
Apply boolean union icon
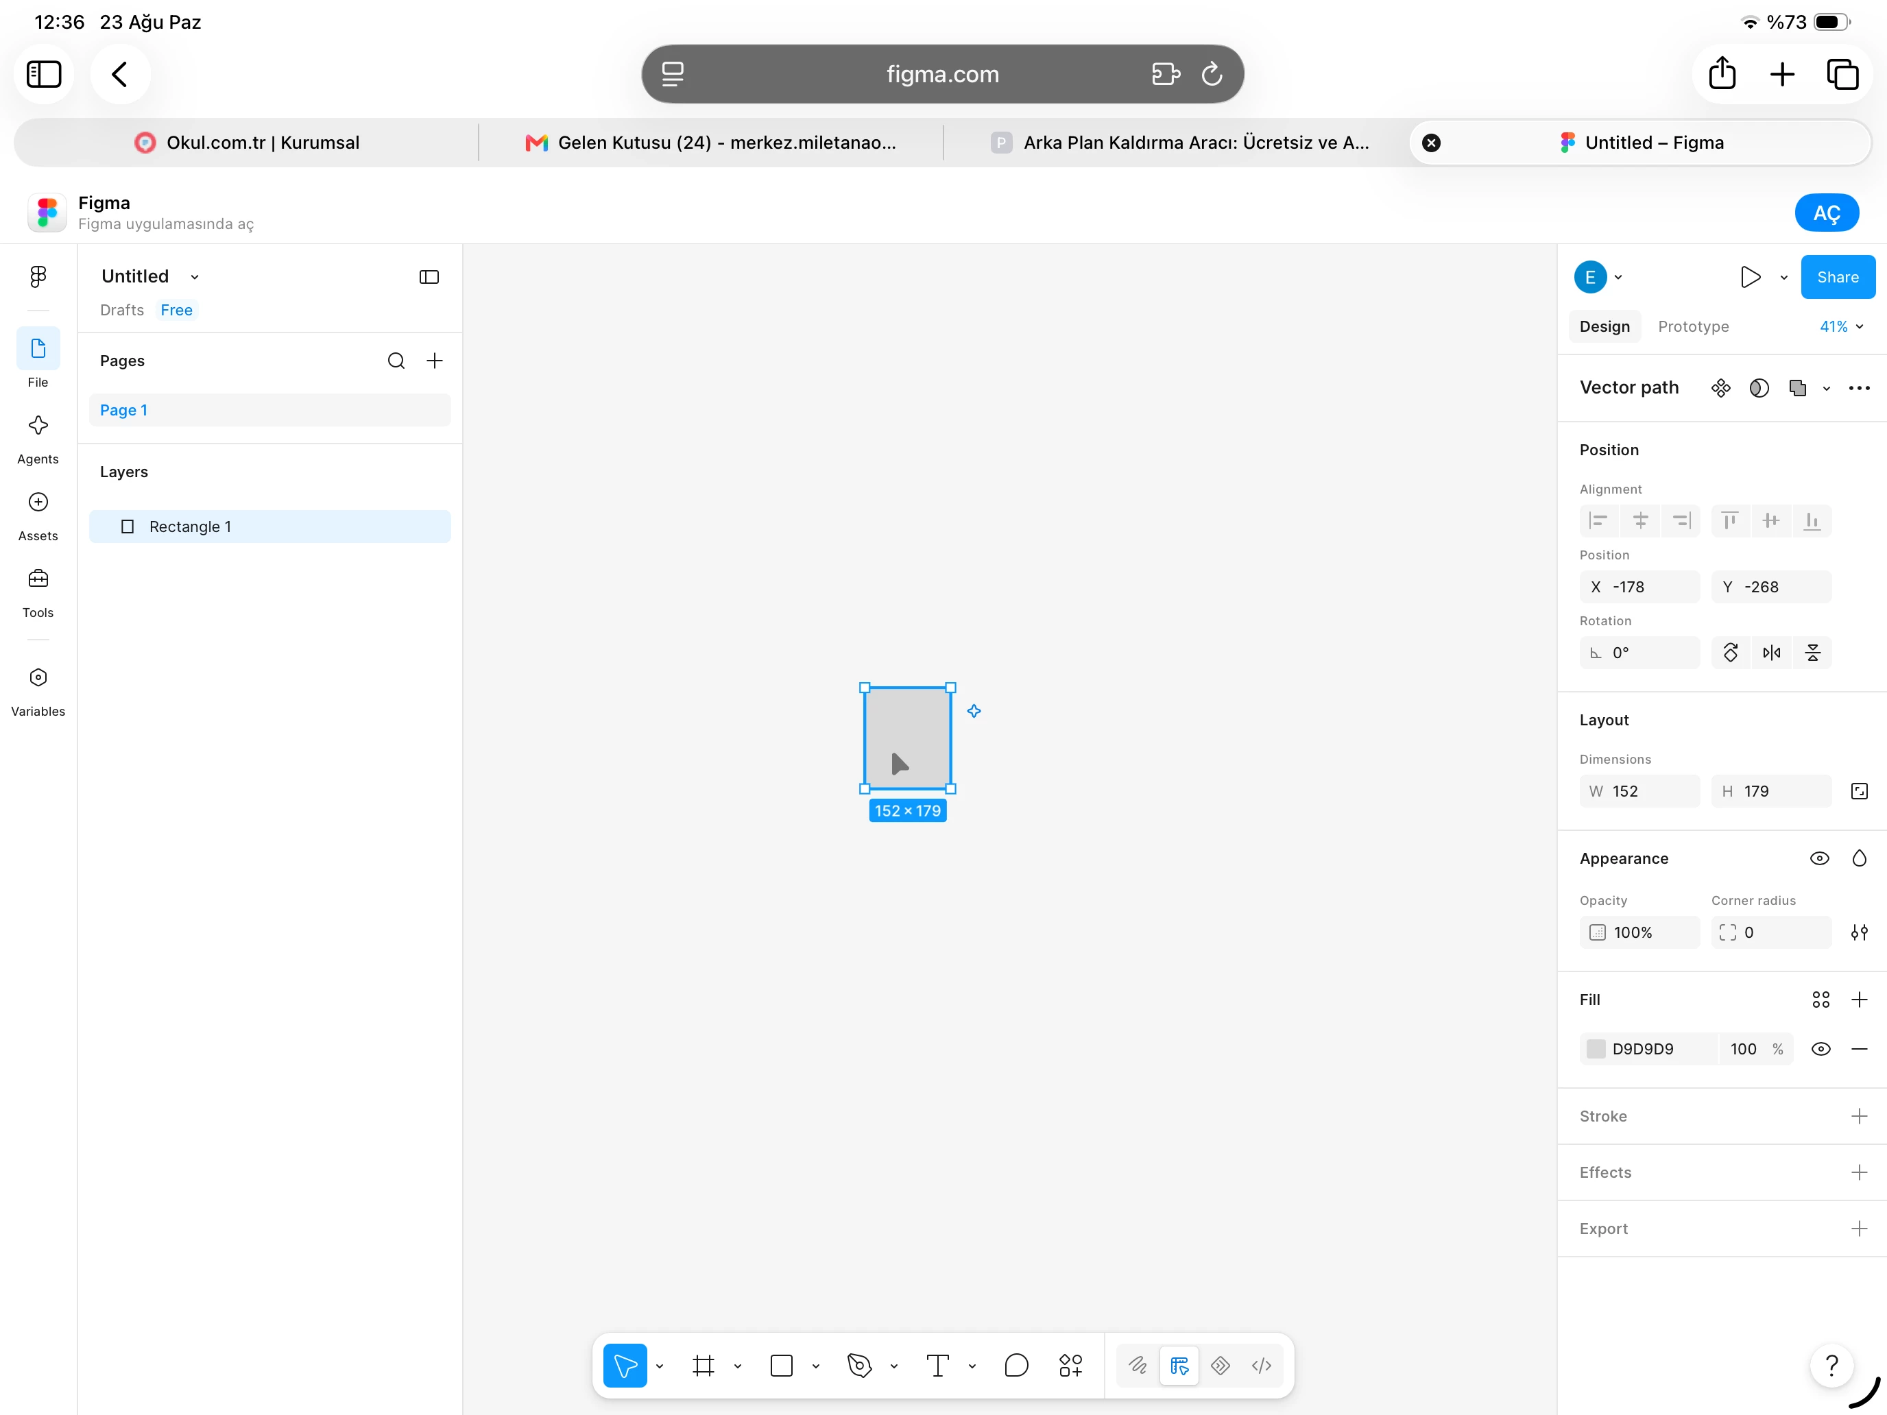point(1797,388)
